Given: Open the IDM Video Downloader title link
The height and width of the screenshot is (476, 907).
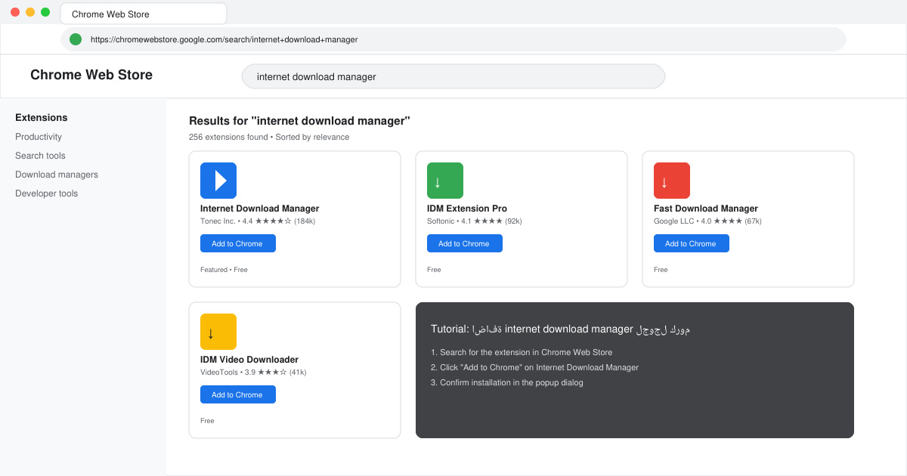Looking at the screenshot, I should tap(249, 360).
